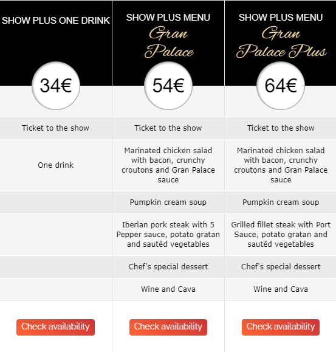Click Pumpkin cream soup in Gran Palace column
Screen dimensions: 336x352
168,202
